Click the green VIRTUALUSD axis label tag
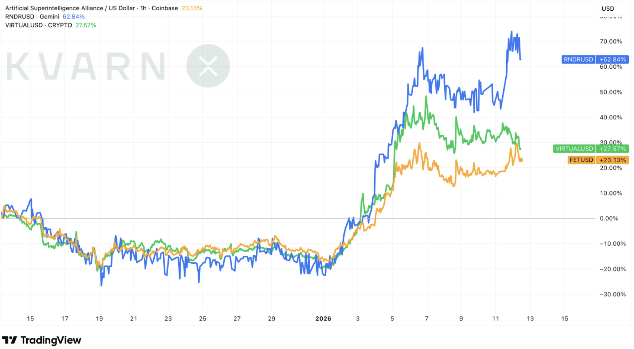The image size is (634, 349). click(574, 149)
